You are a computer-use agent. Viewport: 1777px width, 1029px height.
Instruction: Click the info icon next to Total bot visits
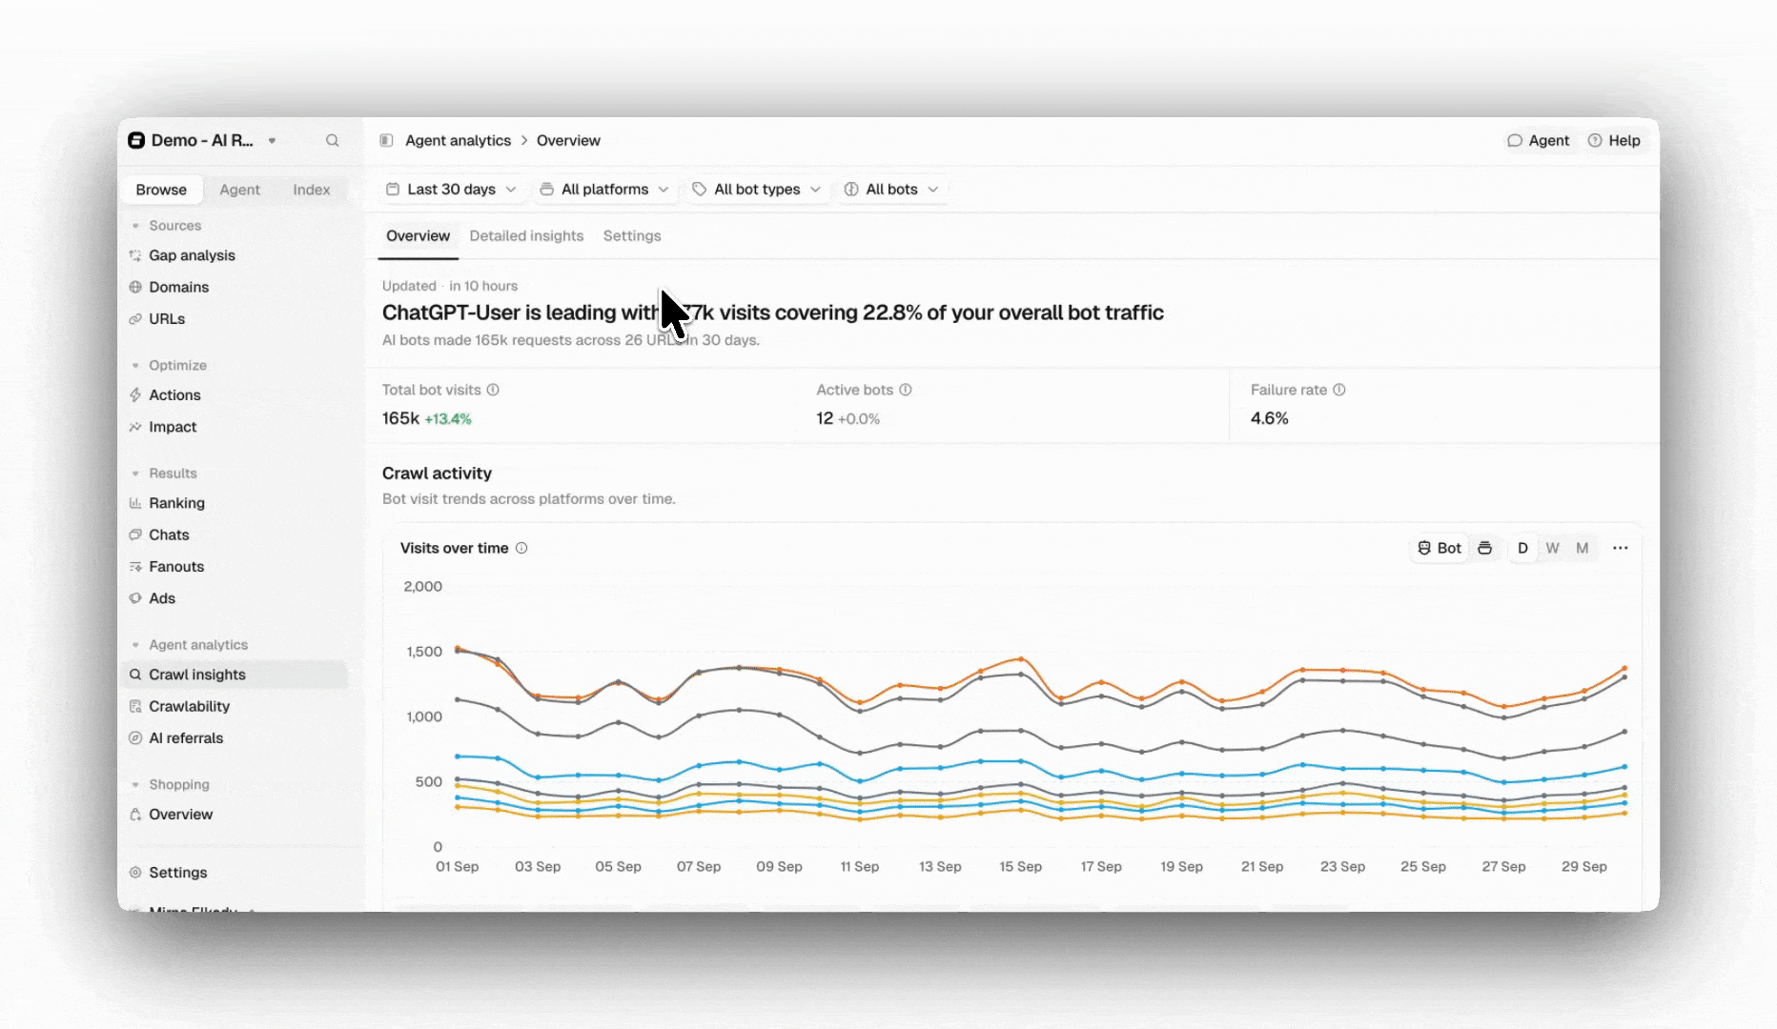coord(493,390)
